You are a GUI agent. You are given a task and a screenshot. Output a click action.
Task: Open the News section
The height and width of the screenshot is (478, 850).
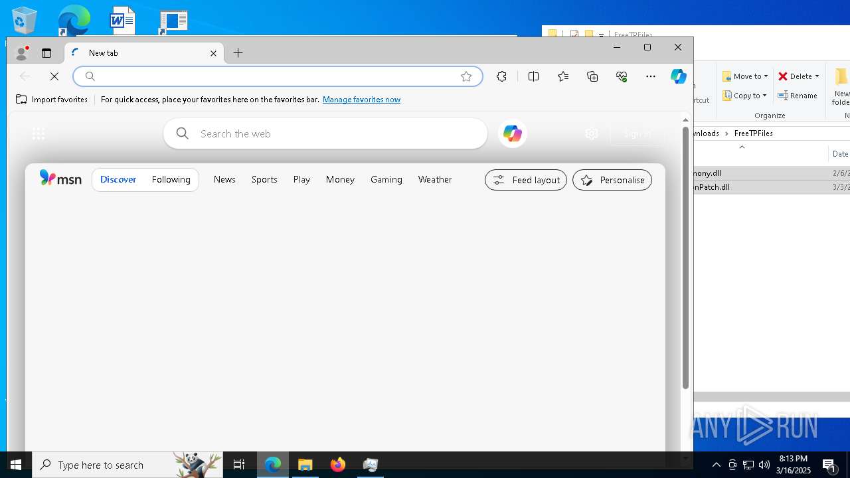point(224,179)
